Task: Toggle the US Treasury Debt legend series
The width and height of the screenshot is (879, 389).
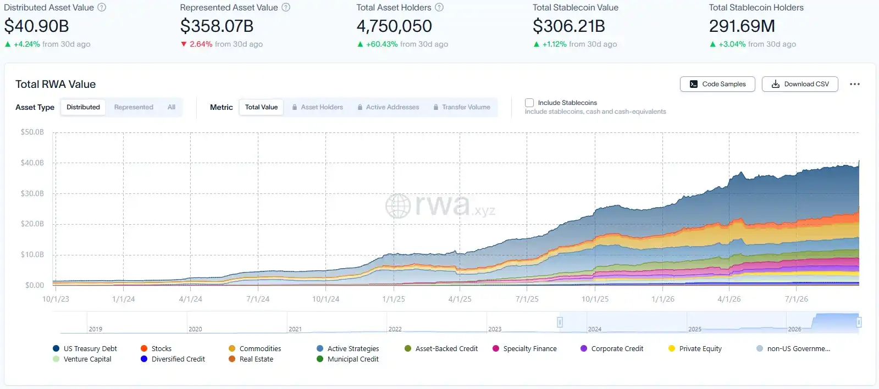Action: 85,348
